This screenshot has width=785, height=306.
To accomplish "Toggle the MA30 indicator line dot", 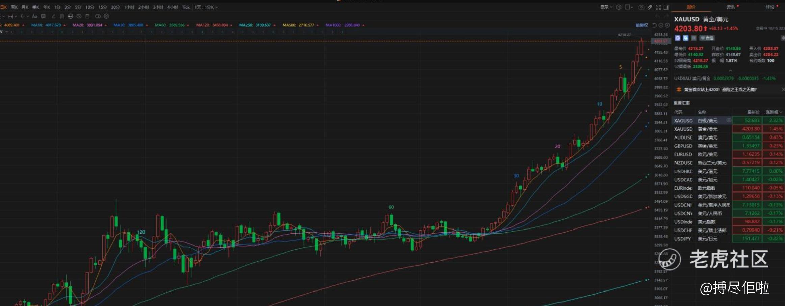I will 147,25.
